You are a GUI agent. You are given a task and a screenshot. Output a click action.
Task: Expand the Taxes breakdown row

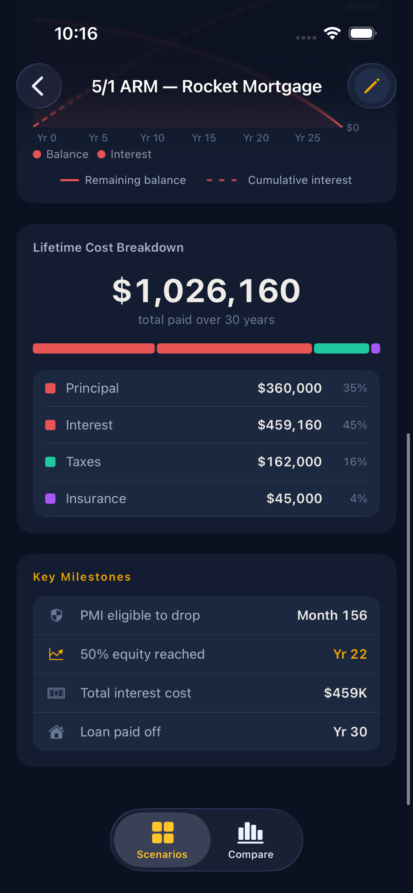pos(206,461)
